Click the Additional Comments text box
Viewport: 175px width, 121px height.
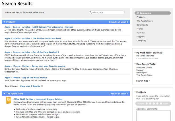153,116
